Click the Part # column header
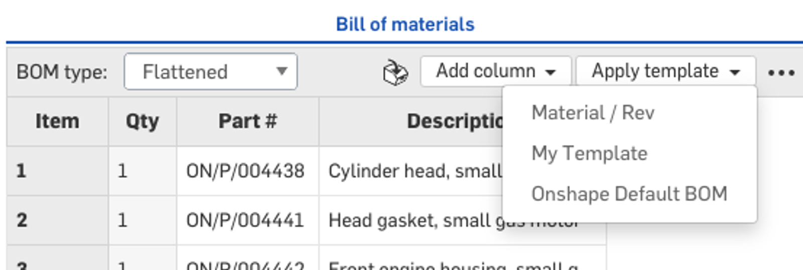This screenshot has height=270, width=803. pos(247,121)
